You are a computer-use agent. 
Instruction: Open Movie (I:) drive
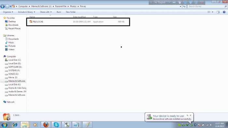(x=13, y=78)
